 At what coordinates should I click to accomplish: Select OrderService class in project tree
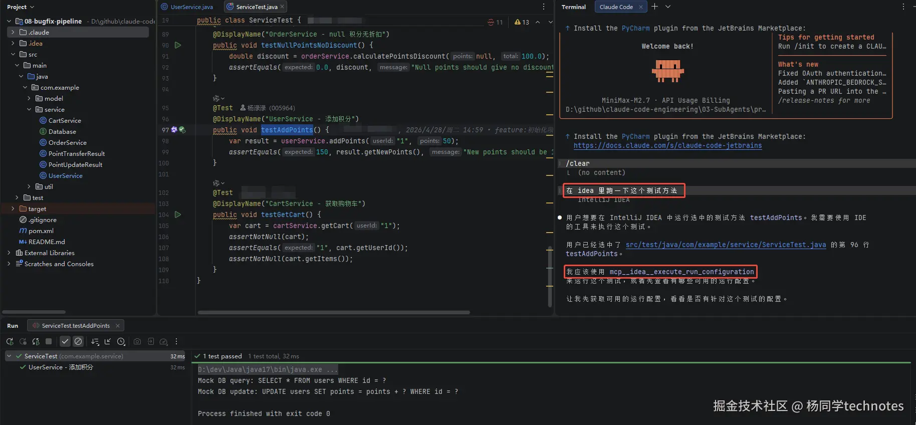[67, 142]
